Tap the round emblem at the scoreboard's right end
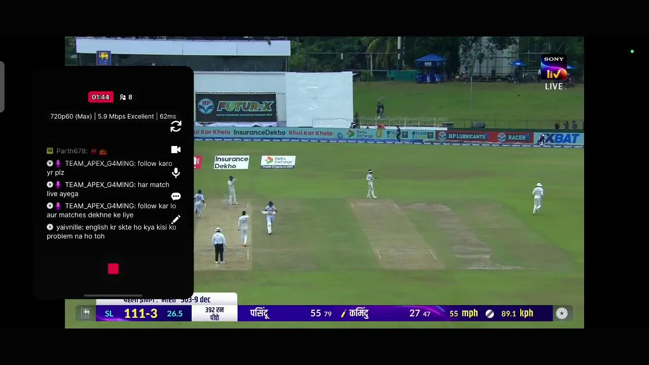 (562, 314)
